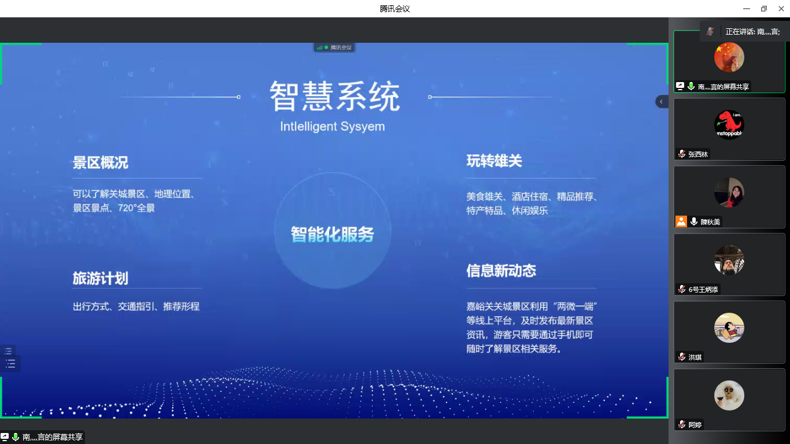The image size is (790, 444).
Task: Click the 智能化服务 circle on shared slide
Action: [x=333, y=231]
